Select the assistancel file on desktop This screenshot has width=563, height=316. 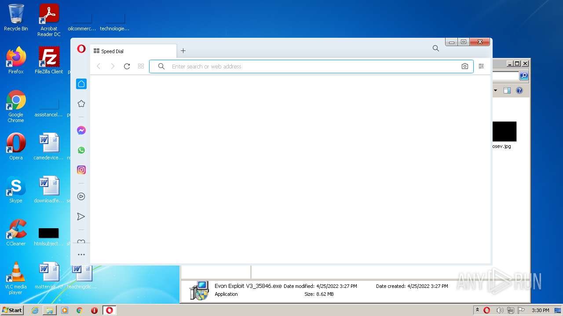pos(49,109)
